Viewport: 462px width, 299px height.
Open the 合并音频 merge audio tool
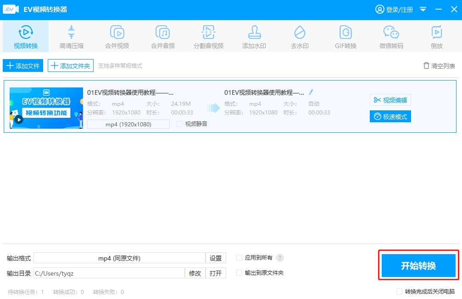163,36
